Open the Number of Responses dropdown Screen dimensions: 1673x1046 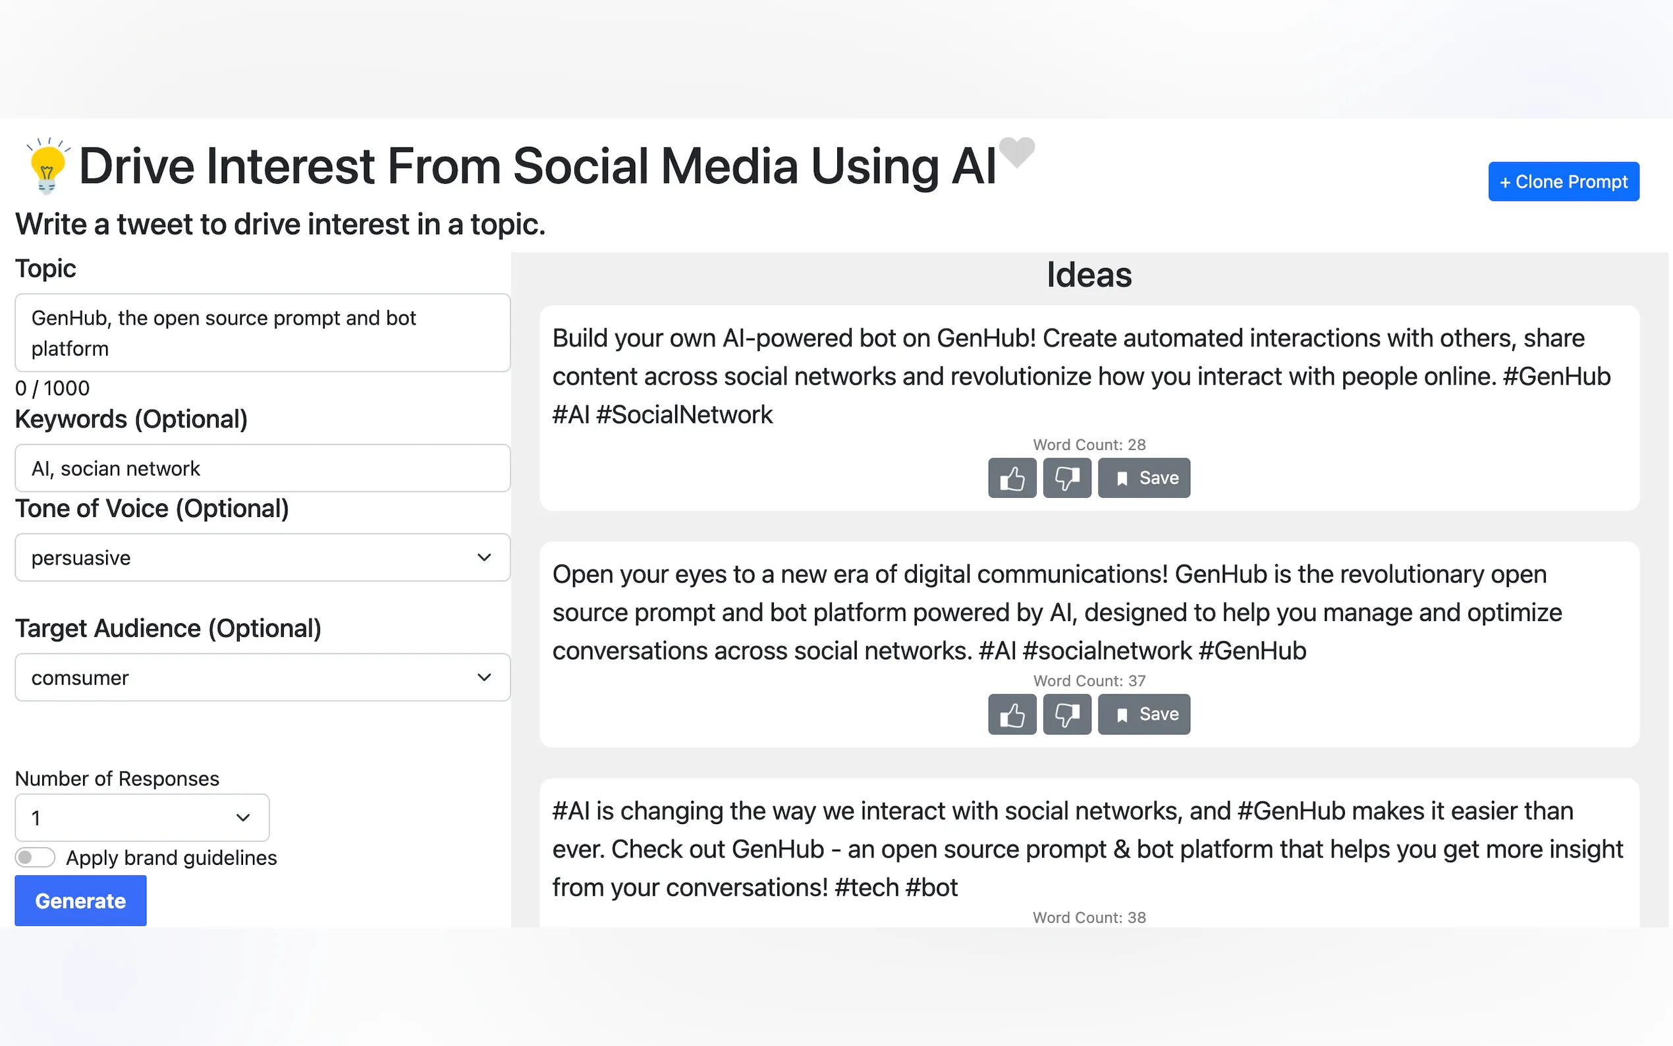tap(142, 817)
